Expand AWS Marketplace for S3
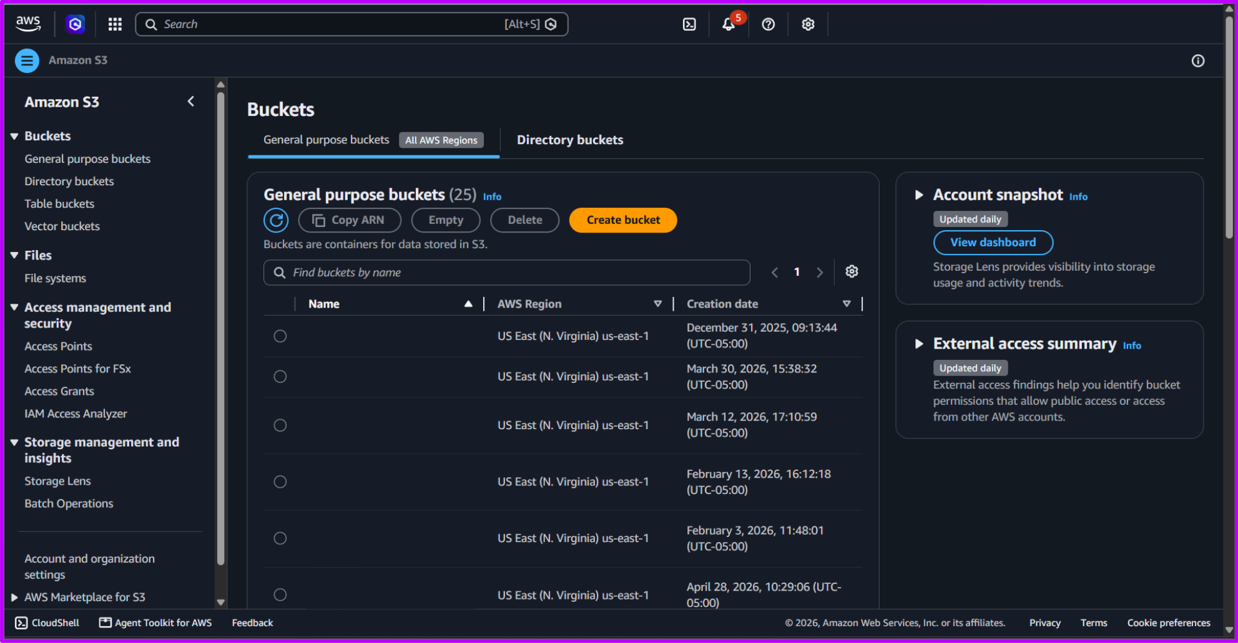Viewport: 1238px width, 643px height. [14, 597]
